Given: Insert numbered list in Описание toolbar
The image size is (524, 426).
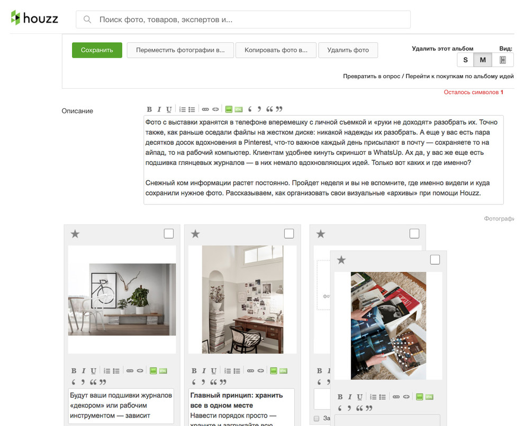Looking at the screenshot, I should click(x=183, y=109).
